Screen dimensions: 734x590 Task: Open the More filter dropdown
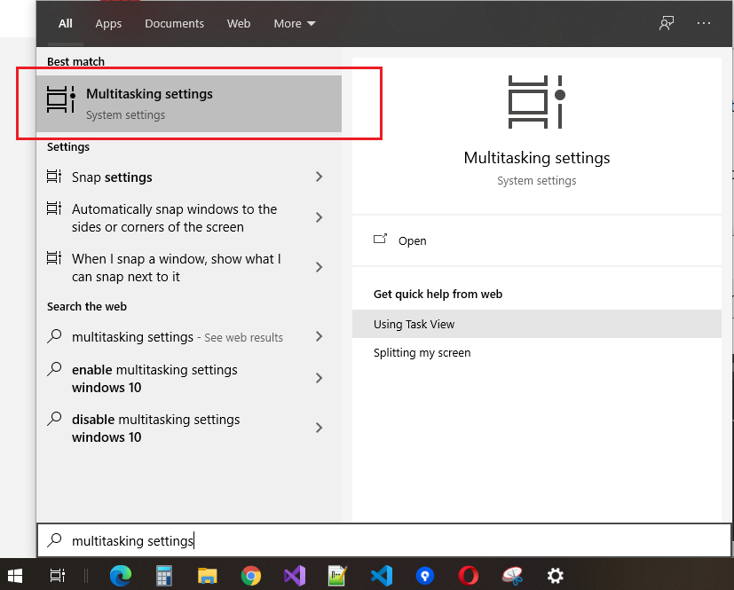(x=295, y=23)
